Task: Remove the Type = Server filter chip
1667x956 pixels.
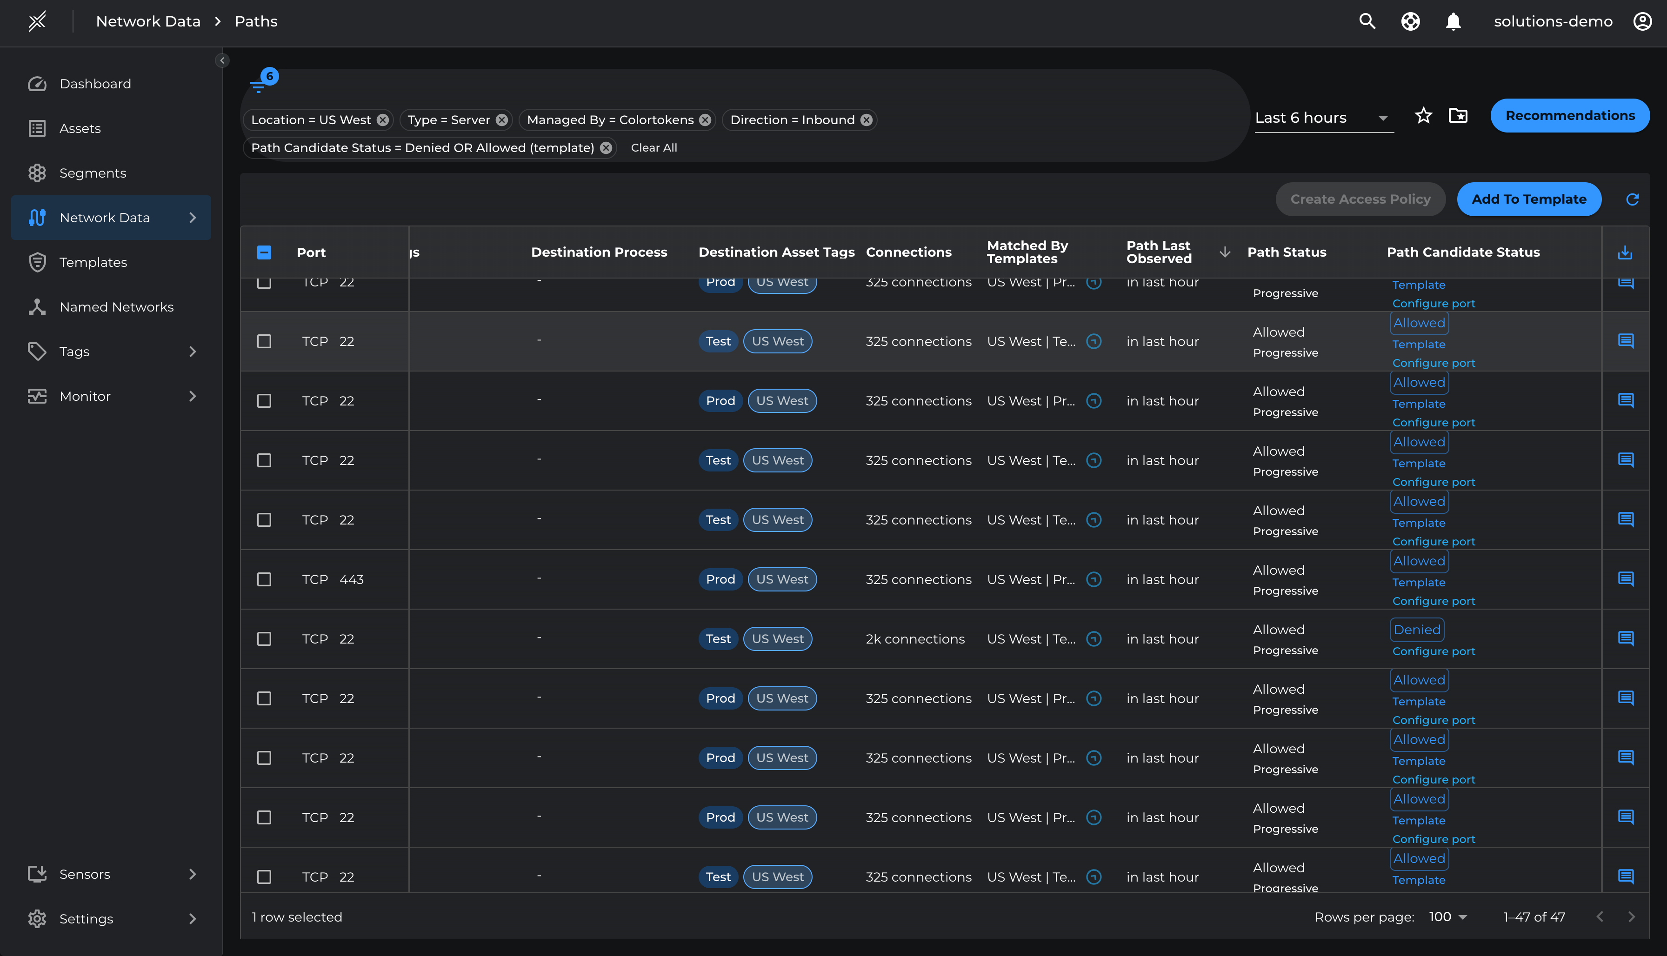Action: [x=502, y=119]
